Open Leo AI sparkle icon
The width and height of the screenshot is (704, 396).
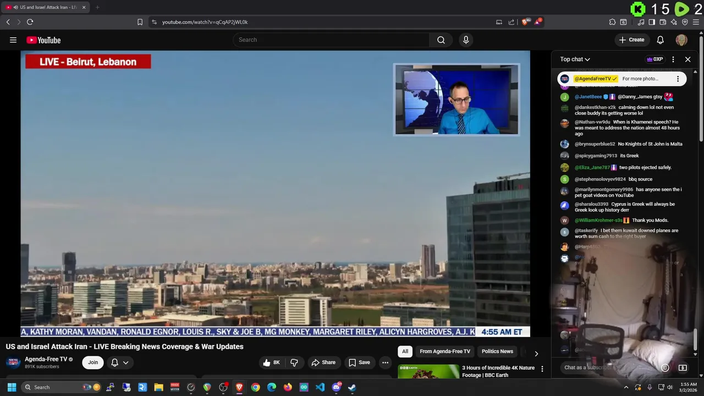(x=674, y=22)
